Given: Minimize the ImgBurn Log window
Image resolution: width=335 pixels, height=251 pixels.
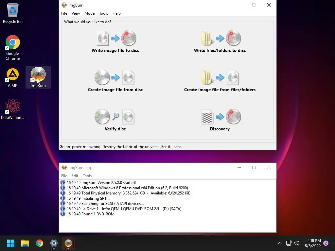Looking at the screenshot, I should [239, 167].
